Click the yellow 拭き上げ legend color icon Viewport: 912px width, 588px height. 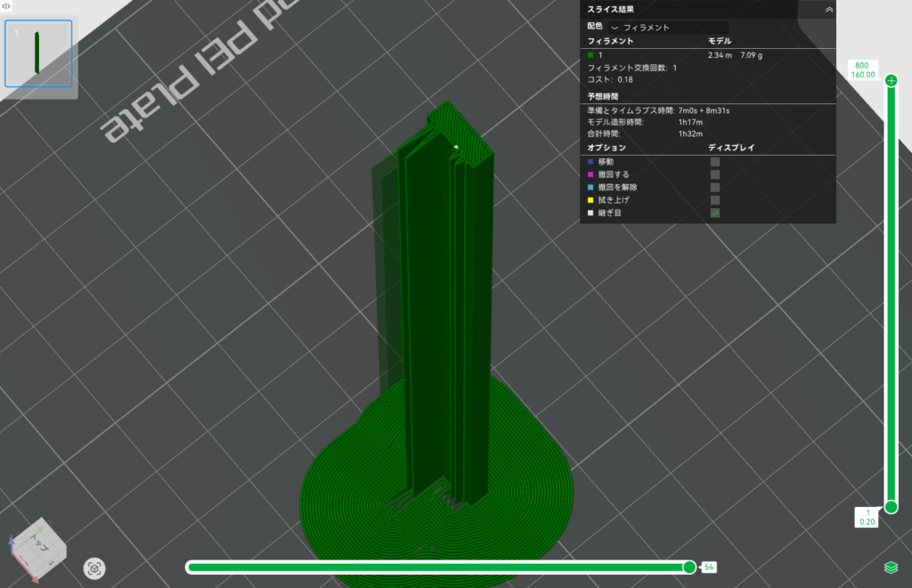(590, 200)
